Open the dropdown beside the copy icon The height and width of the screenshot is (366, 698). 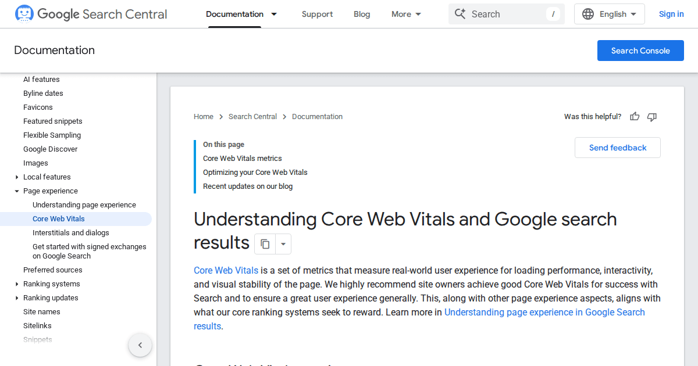[283, 244]
